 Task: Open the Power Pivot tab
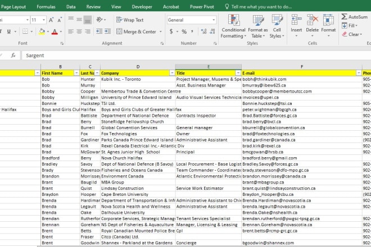coord(202,6)
